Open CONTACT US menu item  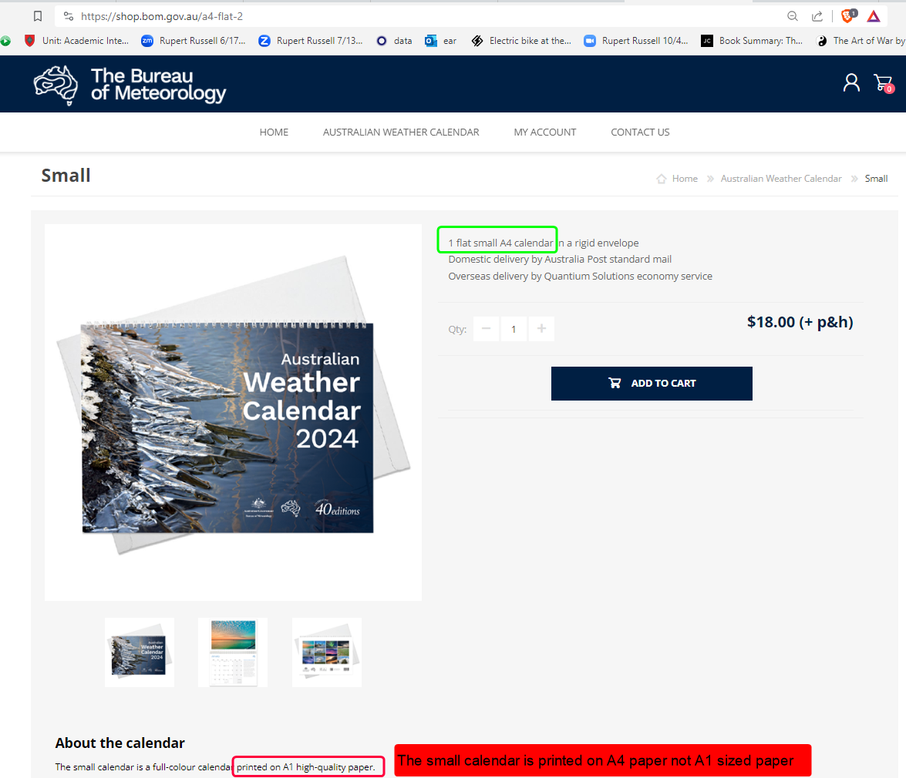(640, 132)
